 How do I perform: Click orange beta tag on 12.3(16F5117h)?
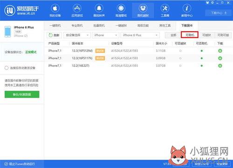tap(100, 58)
